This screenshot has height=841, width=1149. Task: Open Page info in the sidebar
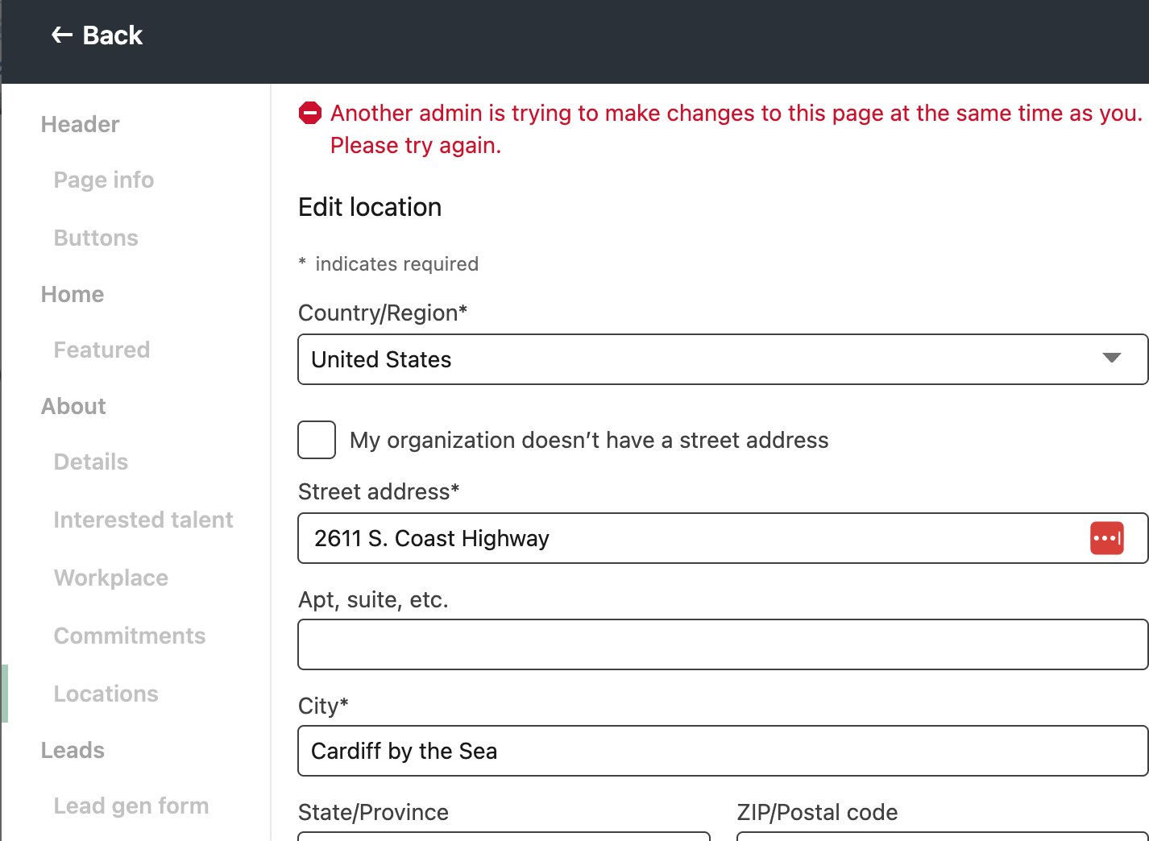tap(104, 180)
